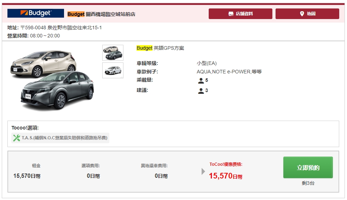Click the Tocoo!選項 heading
The image size is (347, 200).
click(x=25, y=128)
